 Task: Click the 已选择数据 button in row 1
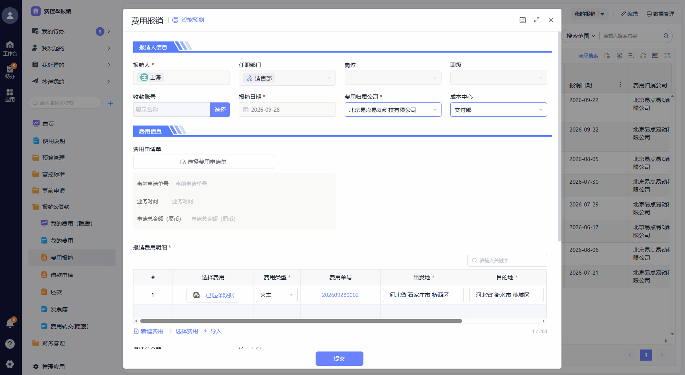pyautogui.click(x=213, y=295)
